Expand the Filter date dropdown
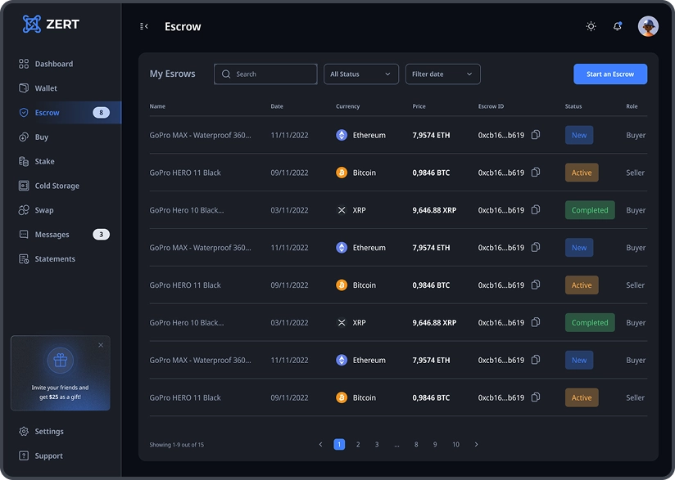Image resolution: width=675 pixels, height=480 pixels. (x=443, y=74)
